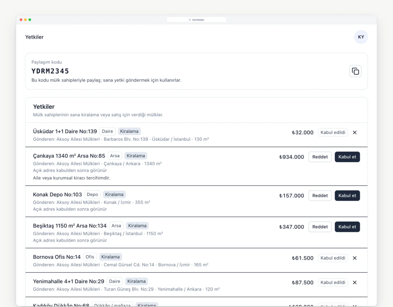393x307 pixels.
Task: Click the Daire tag on Yenimahalle row
Action: click(115, 281)
